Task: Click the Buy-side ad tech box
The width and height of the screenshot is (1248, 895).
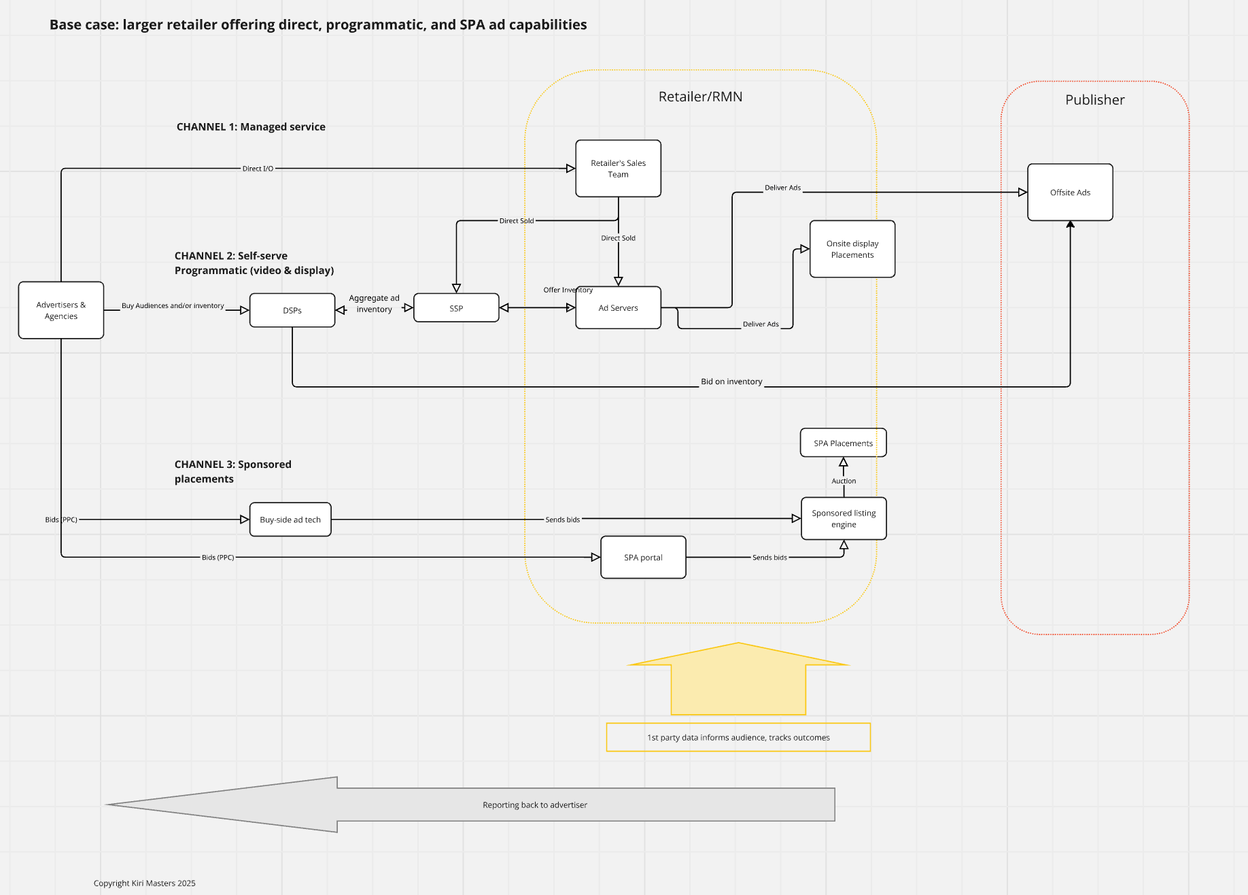Action: (x=290, y=520)
